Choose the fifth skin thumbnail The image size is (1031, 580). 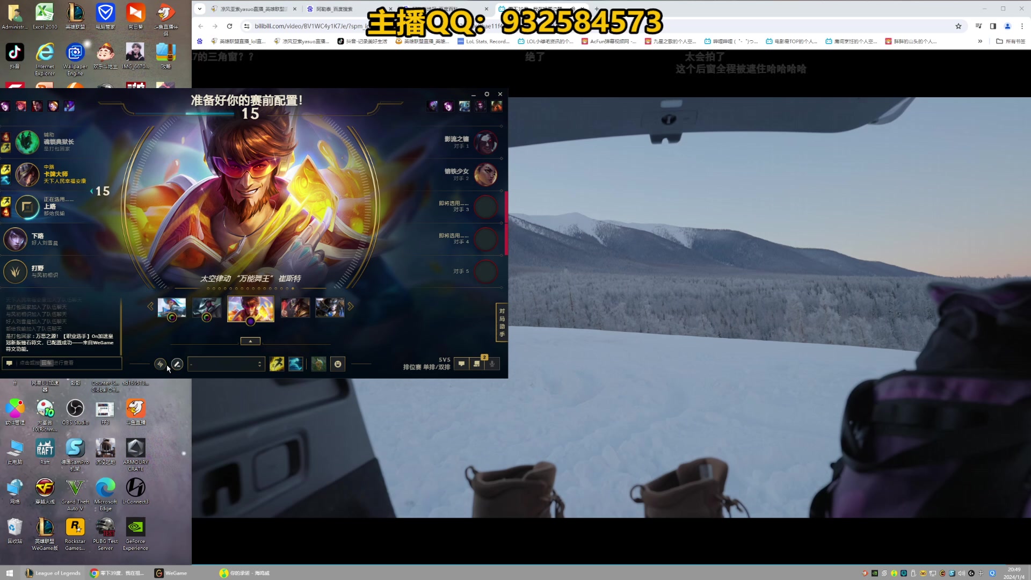click(330, 307)
